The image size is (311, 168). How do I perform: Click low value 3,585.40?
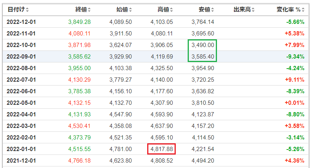203,57
